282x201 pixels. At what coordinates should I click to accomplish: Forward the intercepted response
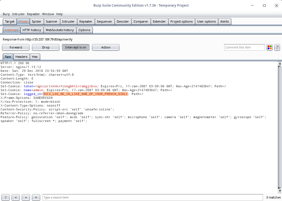[16, 47]
